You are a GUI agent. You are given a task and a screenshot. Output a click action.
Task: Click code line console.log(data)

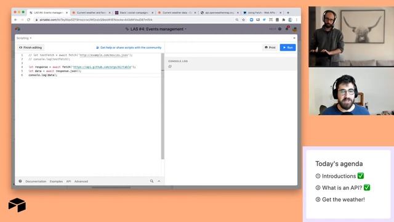pyautogui.click(x=42, y=75)
